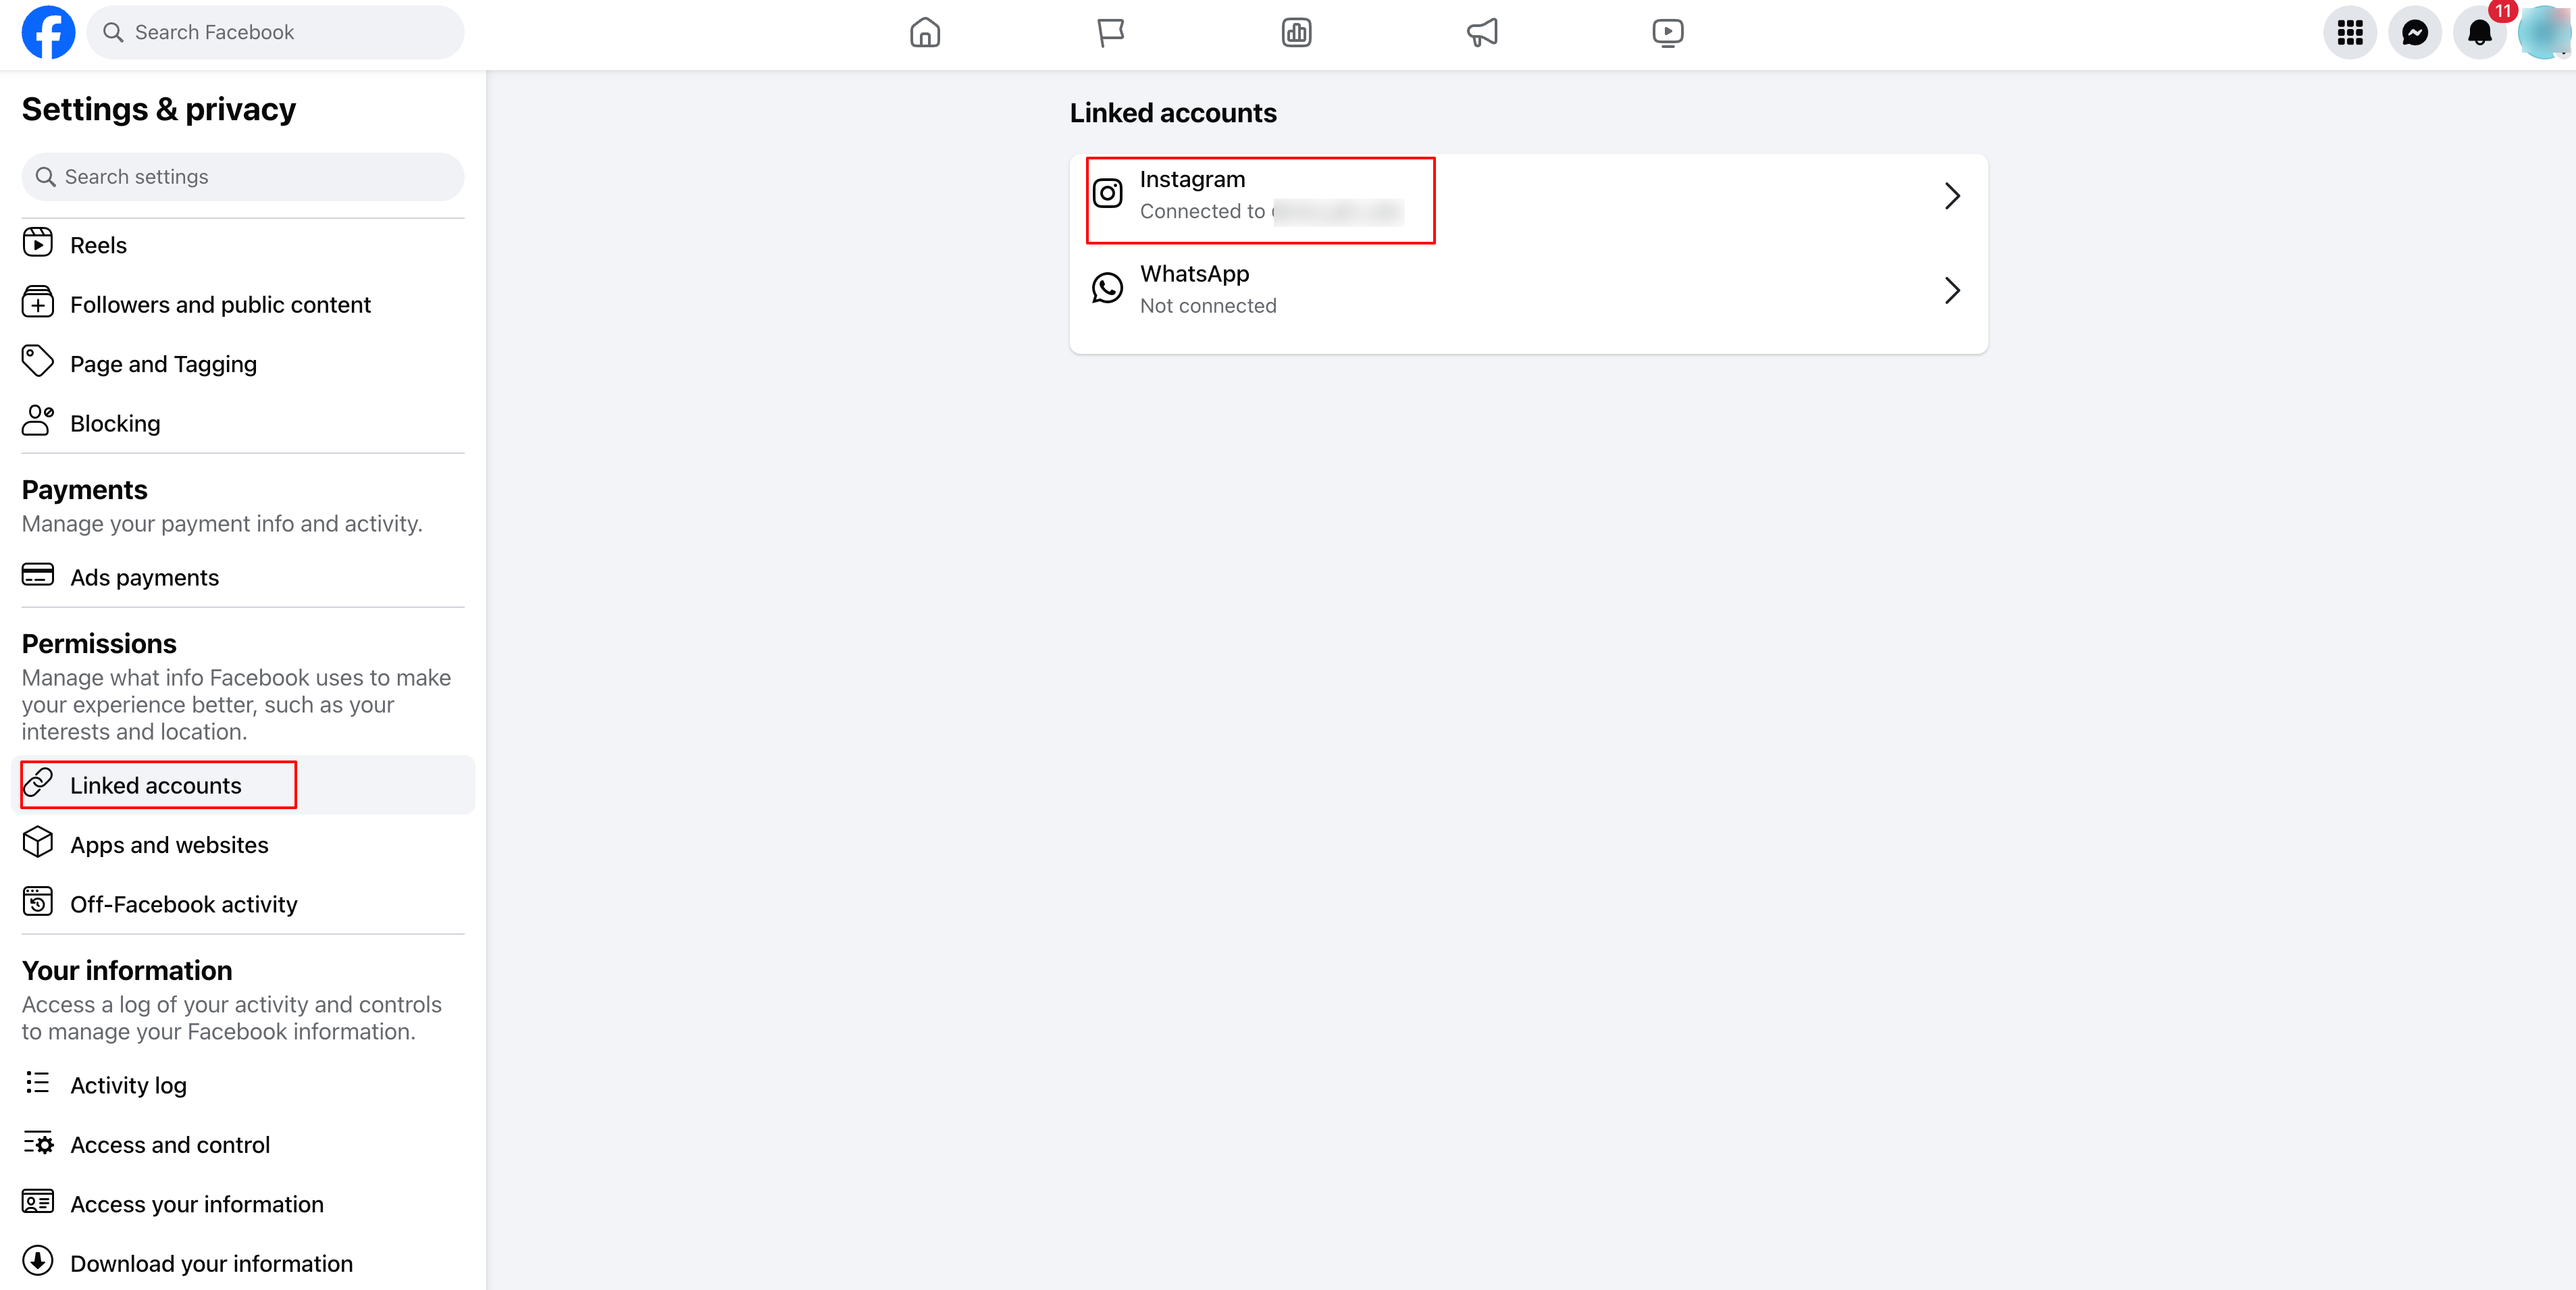
Task: Open the Facebook home icon
Action: pyautogui.click(x=925, y=33)
